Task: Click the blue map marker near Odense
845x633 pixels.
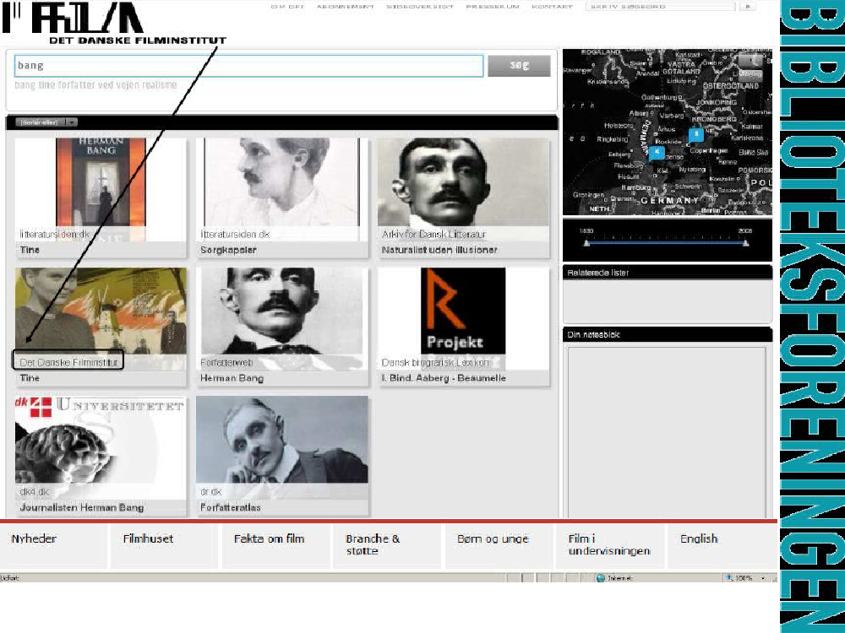Action: coord(656,153)
